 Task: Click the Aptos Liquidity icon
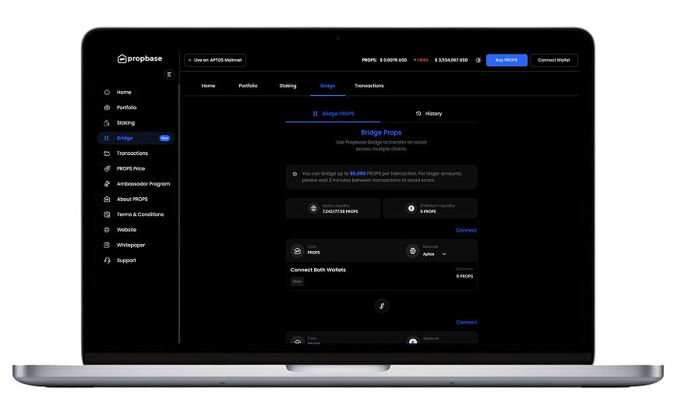coord(313,208)
